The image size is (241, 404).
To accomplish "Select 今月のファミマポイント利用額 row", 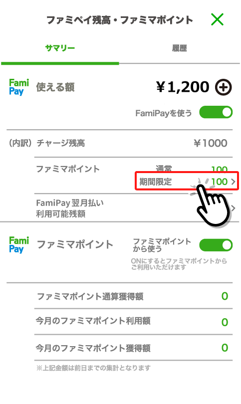I will (x=134, y=321).
